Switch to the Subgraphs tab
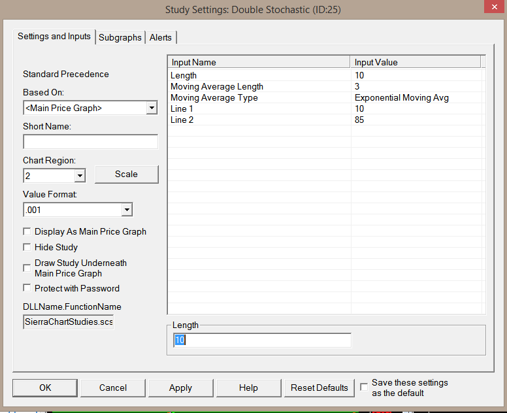 coord(120,37)
